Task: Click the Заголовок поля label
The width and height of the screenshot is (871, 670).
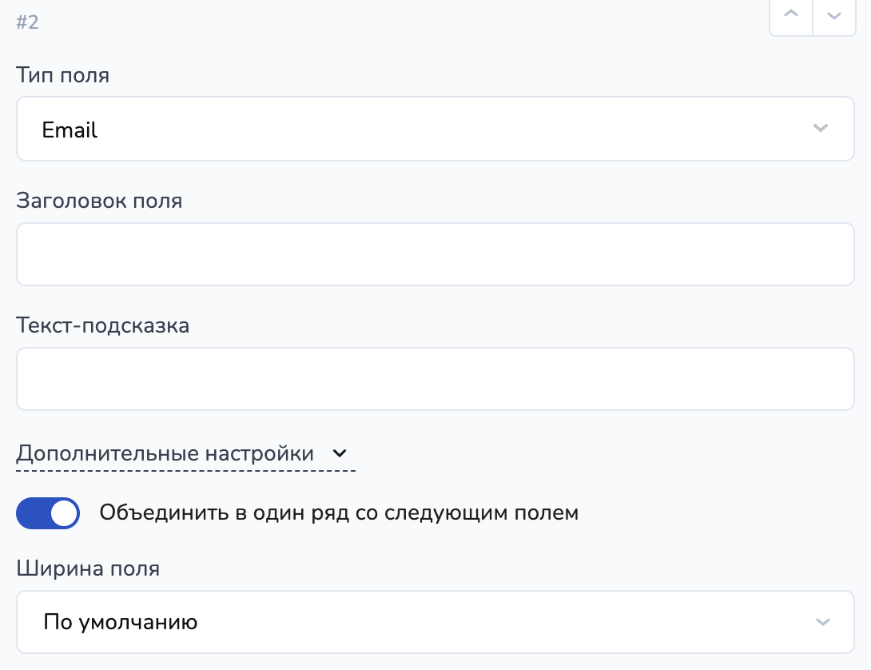Action: point(99,201)
